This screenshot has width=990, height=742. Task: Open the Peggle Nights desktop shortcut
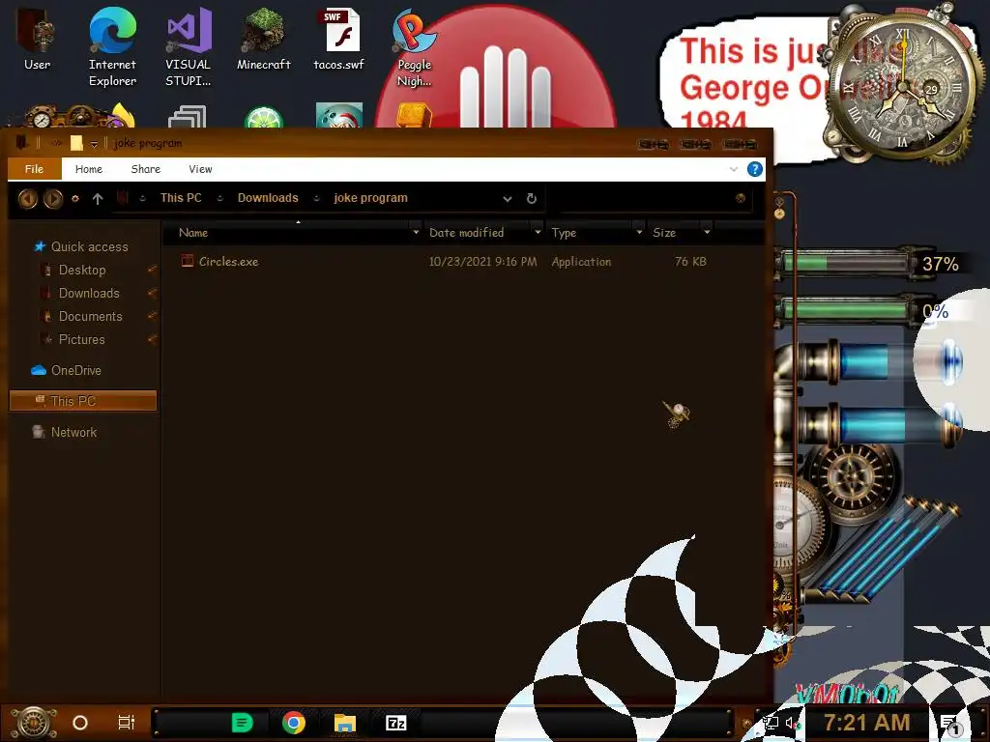(414, 46)
